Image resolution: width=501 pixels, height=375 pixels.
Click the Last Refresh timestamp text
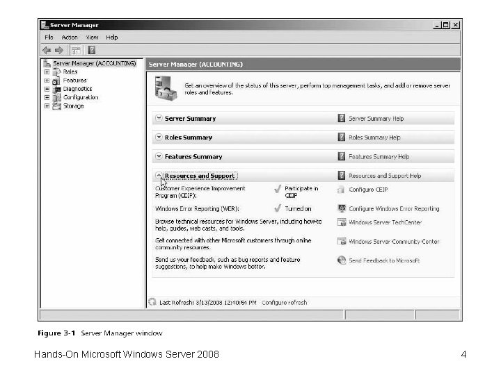[x=208, y=302]
